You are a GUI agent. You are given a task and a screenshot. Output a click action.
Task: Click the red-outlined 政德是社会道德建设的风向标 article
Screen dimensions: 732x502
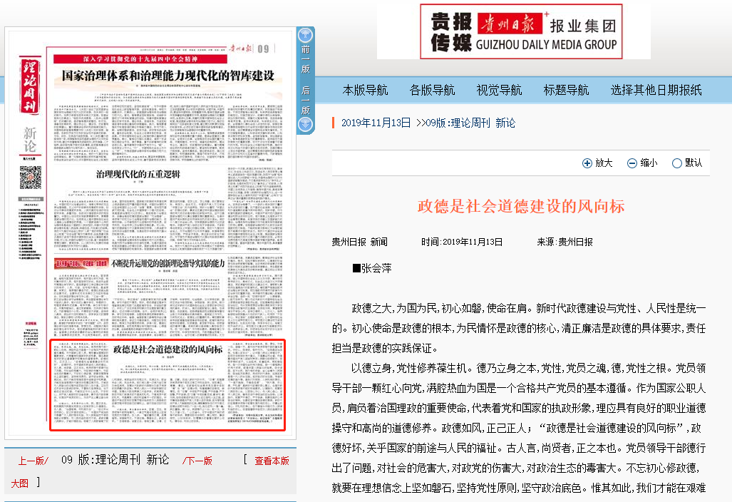[167, 385]
